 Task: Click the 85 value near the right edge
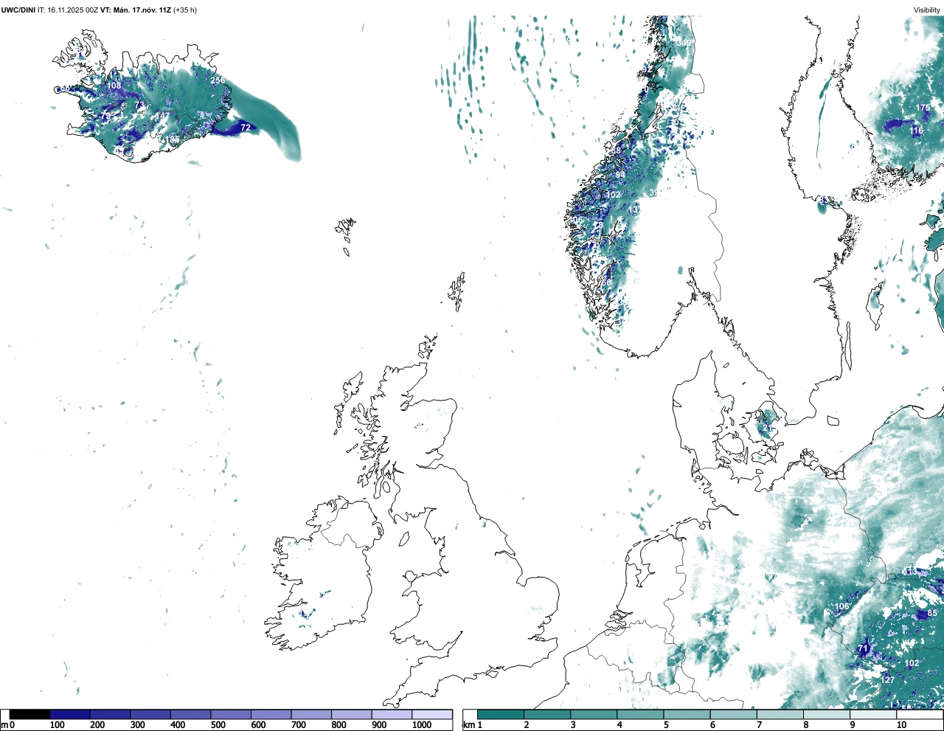pos(932,613)
